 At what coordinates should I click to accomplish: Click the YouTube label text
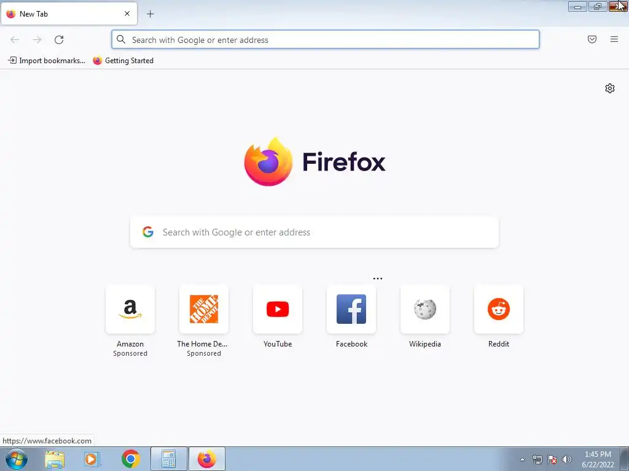click(278, 344)
